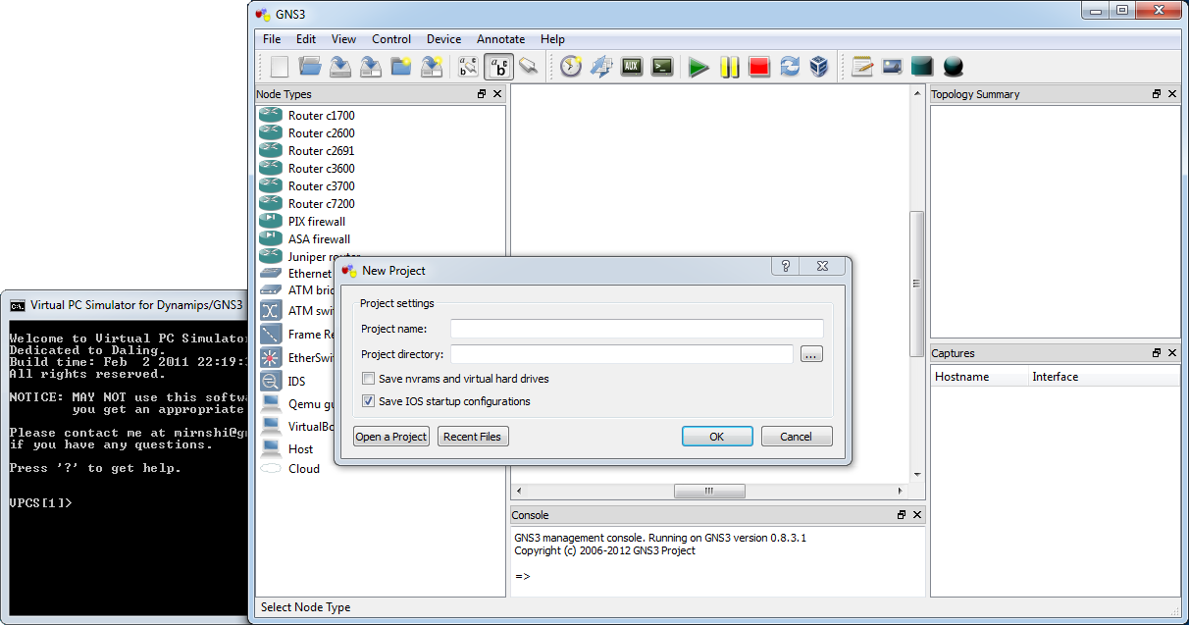Click the Open a Project button
Viewport: 1189px width, 625px height.
(391, 437)
